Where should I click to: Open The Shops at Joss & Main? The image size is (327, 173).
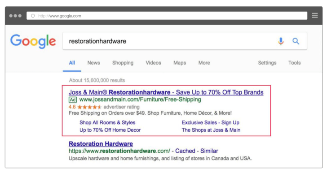pyautogui.click(x=211, y=130)
